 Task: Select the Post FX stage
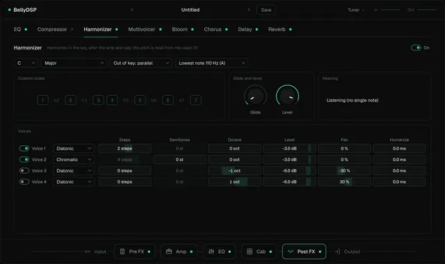tap(304, 251)
